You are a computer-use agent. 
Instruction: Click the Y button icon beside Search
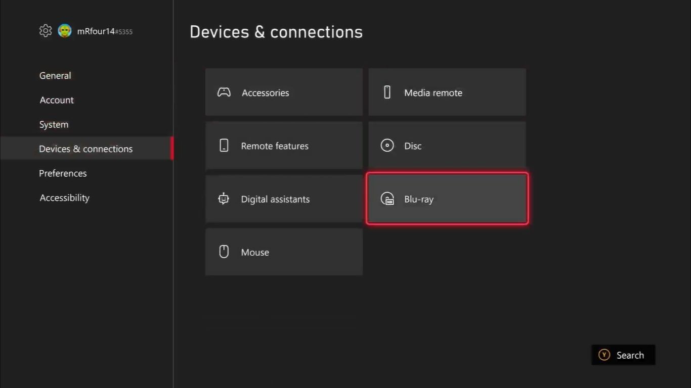(x=604, y=355)
